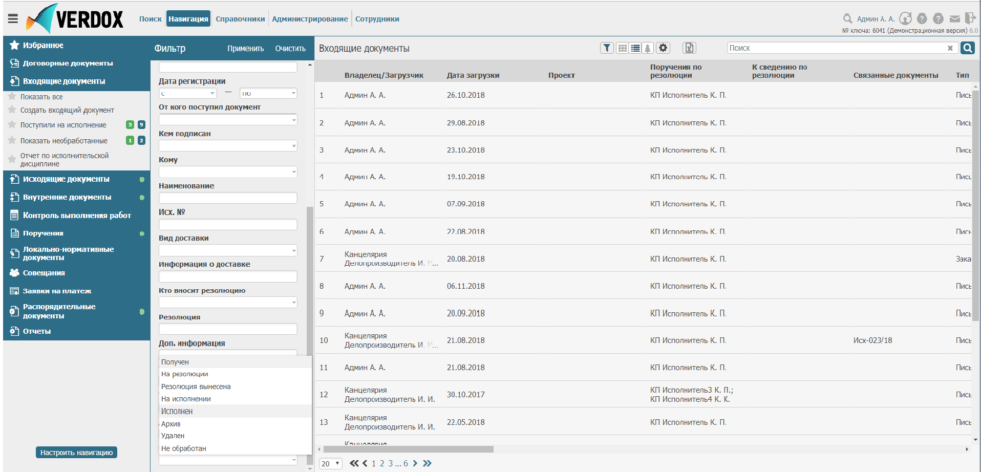Open the Справочники top menu tab
The width and height of the screenshot is (981, 472).
pos(240,19)
